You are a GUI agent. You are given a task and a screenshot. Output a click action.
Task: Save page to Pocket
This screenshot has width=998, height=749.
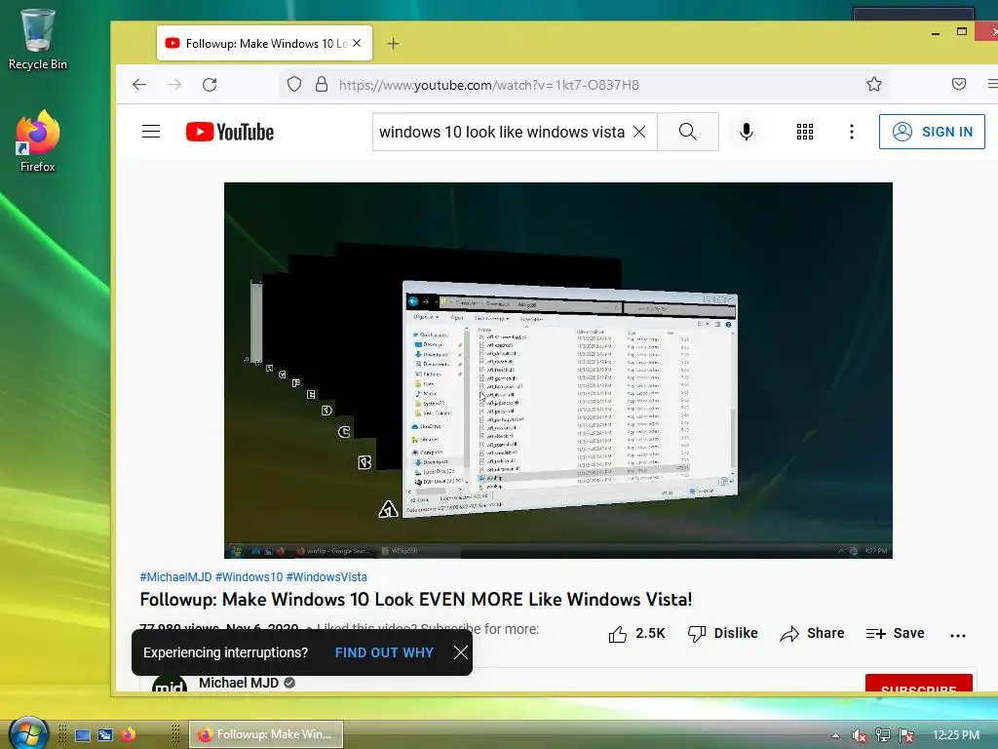pyautogui.click(x=959, y=84)
